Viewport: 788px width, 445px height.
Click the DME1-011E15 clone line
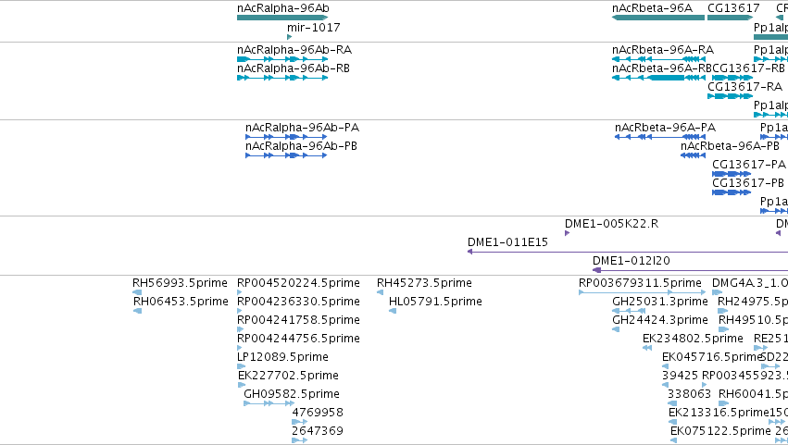click(x=628, y=252)
